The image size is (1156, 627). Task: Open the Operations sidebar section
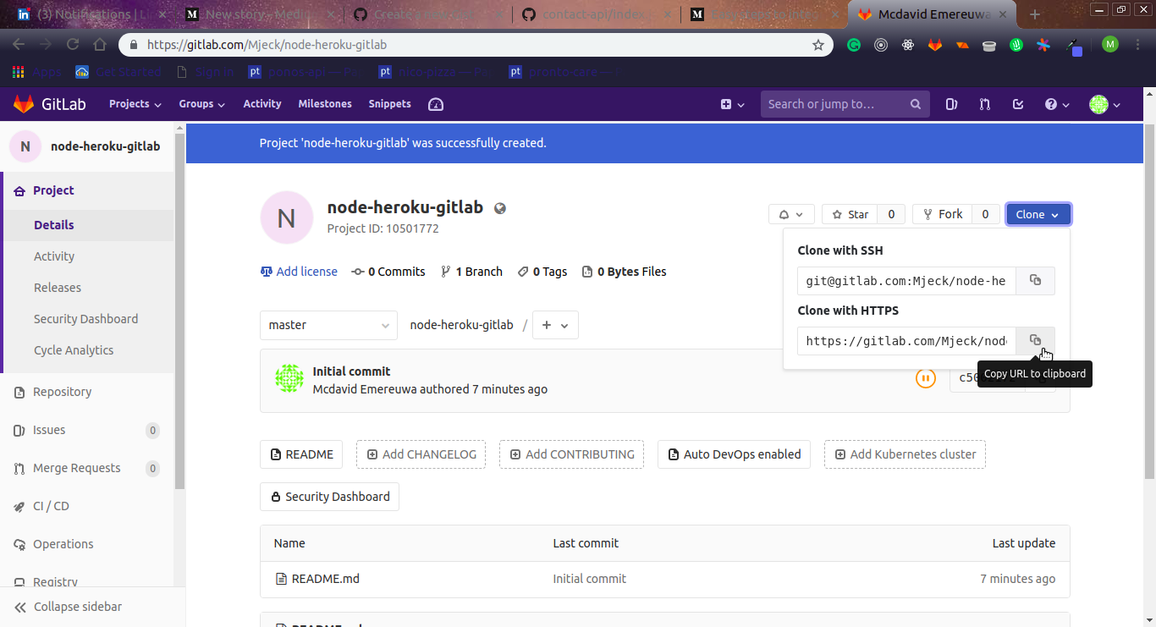pos(63,544)
